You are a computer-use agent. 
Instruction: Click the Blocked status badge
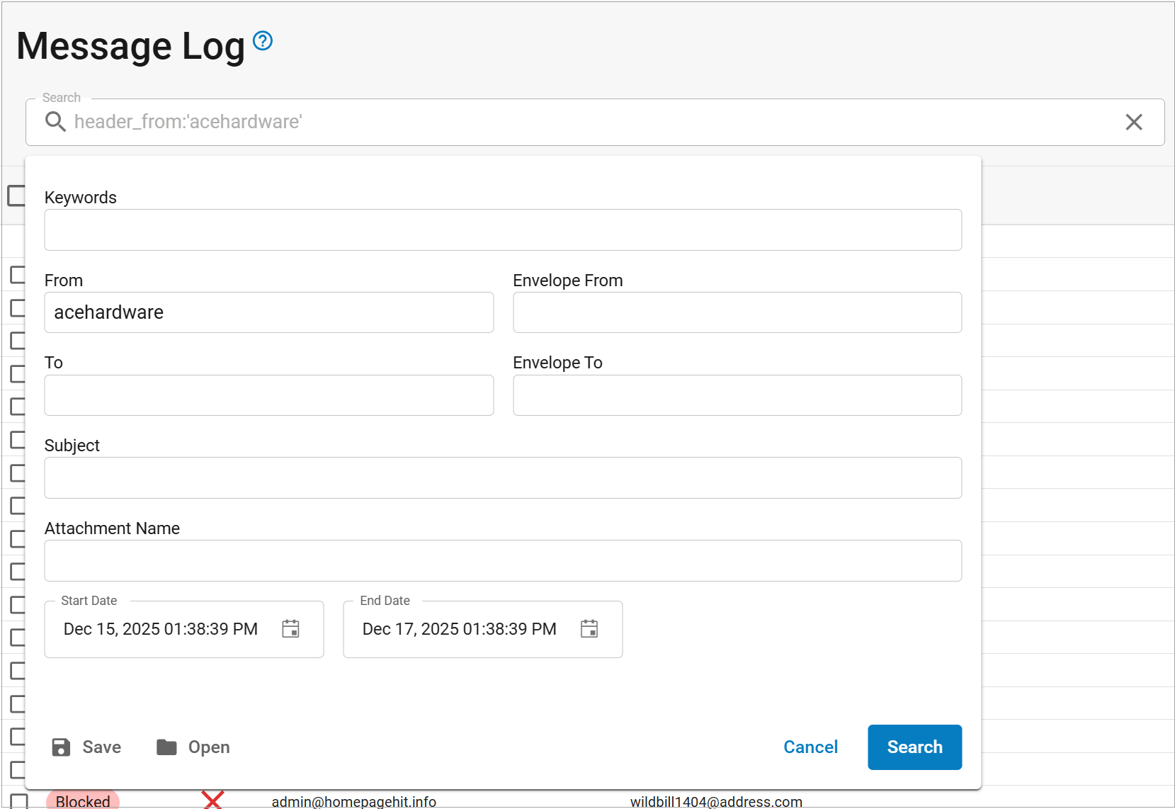coord(83,801)
